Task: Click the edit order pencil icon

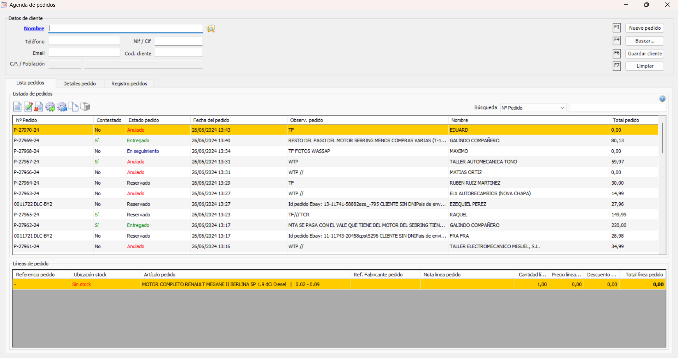Action: click(x=28, y=107)
